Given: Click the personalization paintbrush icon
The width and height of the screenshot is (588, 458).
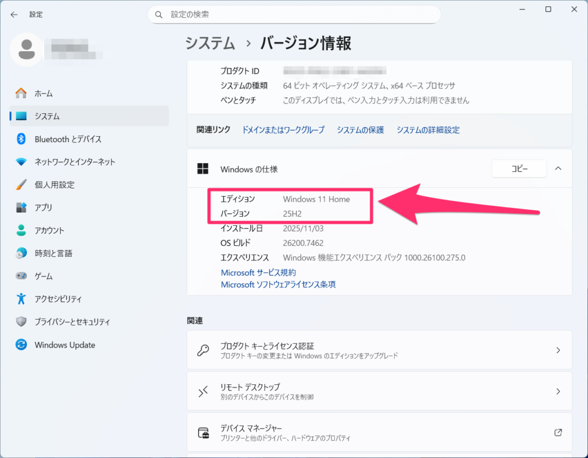Looking at the screenshot, I should tap(21, 185).
